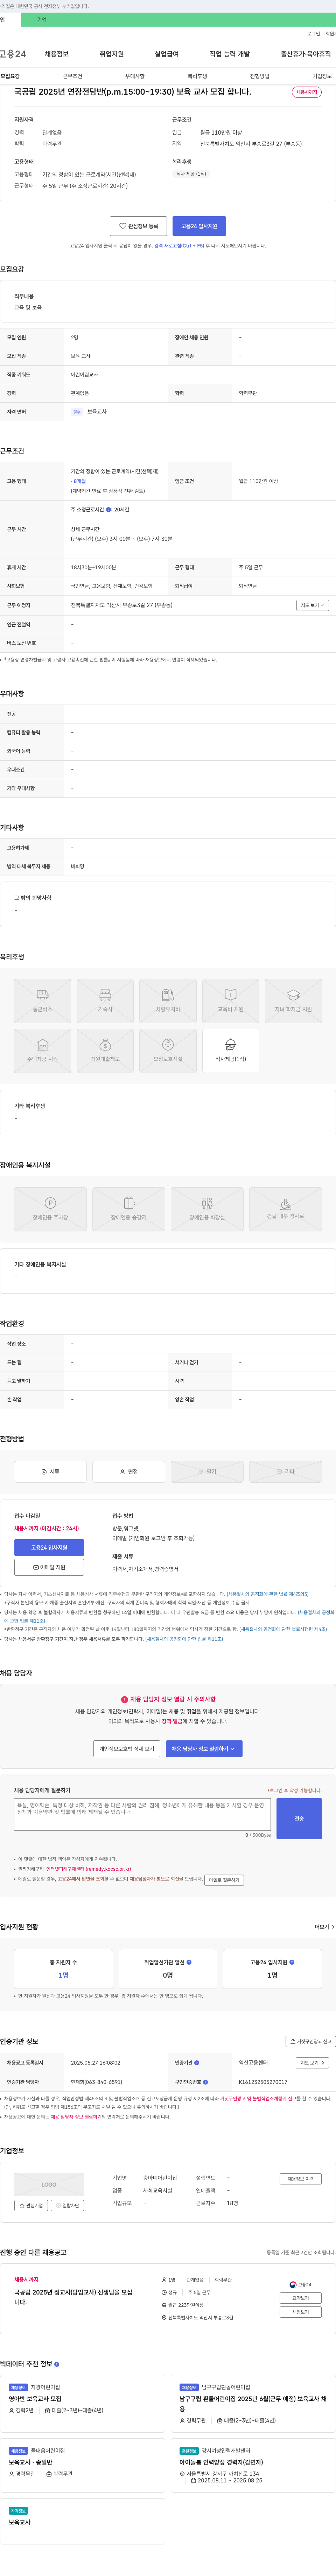Open 지도 보기 next to 근무 예정지
The image size is (336, 2576).
tap(312, 605)
